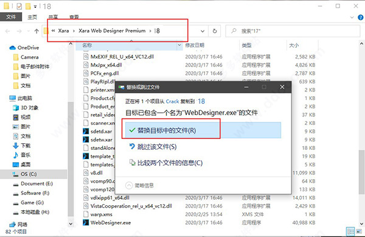Viewport: 365px width, 237px height.
Task: Close the 替换或跳过文件 dialog
Action: click(x=282, y=87)
